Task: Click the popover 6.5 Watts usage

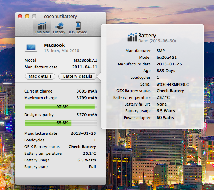Action: 166,111
